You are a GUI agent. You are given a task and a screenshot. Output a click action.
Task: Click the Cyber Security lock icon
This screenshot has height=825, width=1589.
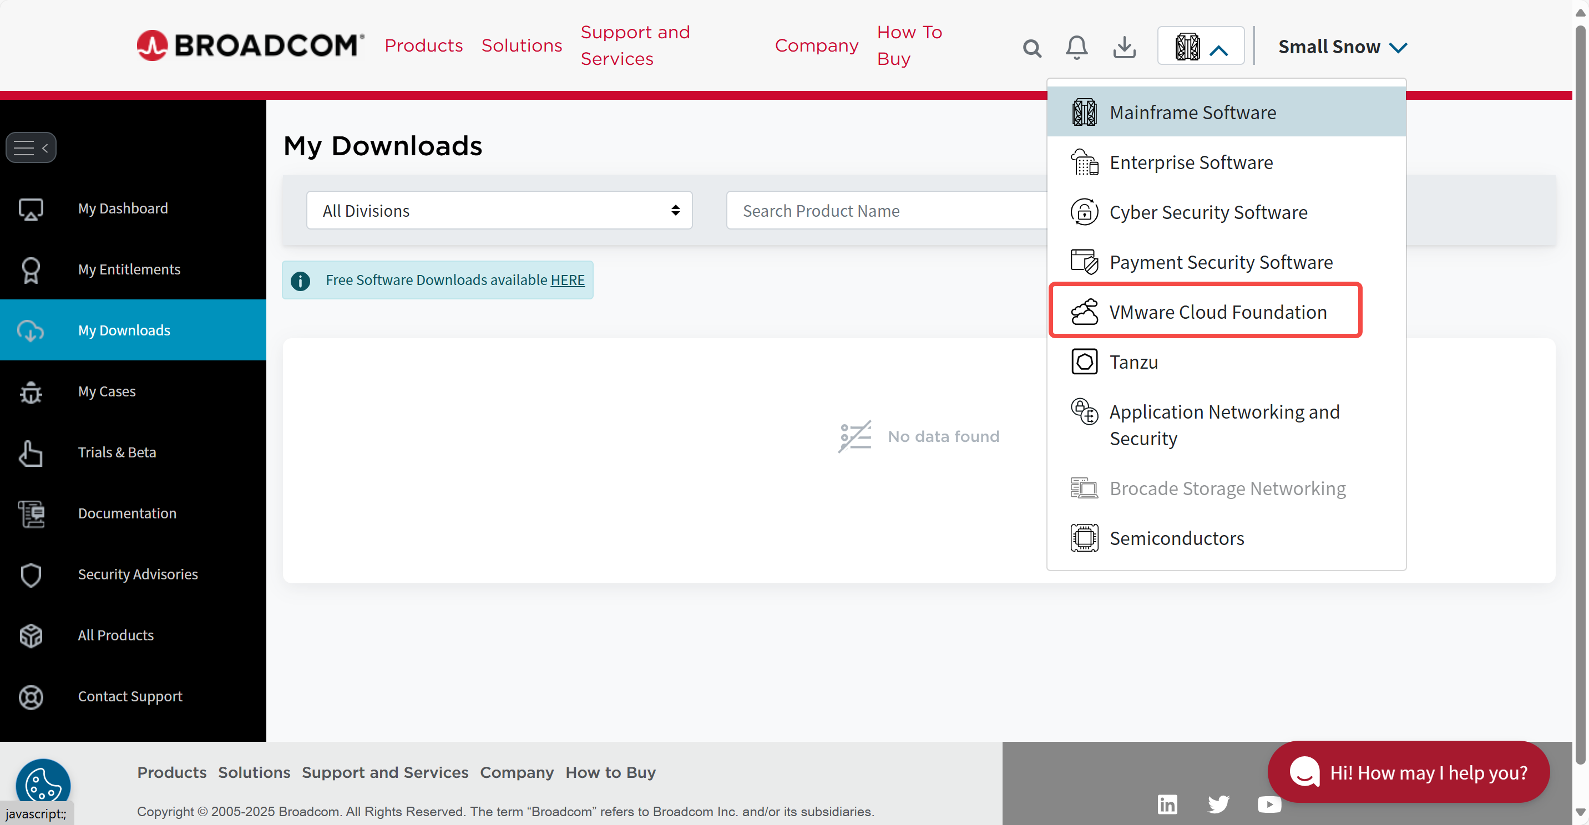[1084, 212]
